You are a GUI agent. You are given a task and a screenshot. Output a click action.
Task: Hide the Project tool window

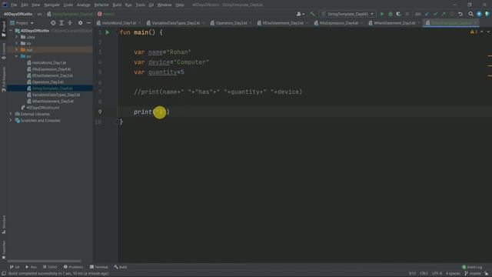(88, 23)
